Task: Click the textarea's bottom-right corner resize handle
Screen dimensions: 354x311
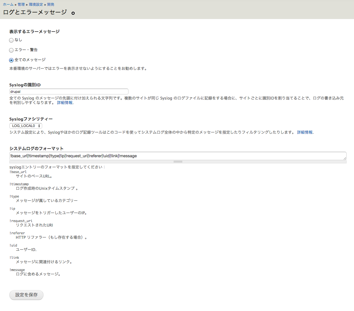Action: coord(345,158)
